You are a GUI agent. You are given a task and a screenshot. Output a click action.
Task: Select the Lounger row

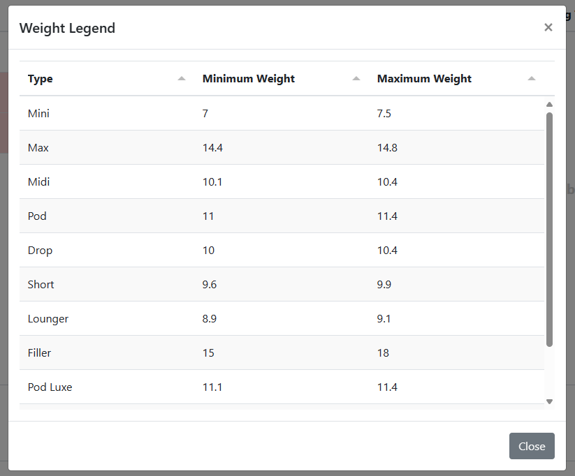pyautogui.click(x=282, y=318)
